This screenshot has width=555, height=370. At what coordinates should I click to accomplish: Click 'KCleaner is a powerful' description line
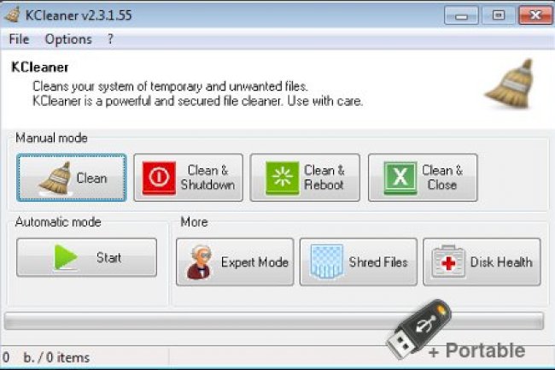197,101
